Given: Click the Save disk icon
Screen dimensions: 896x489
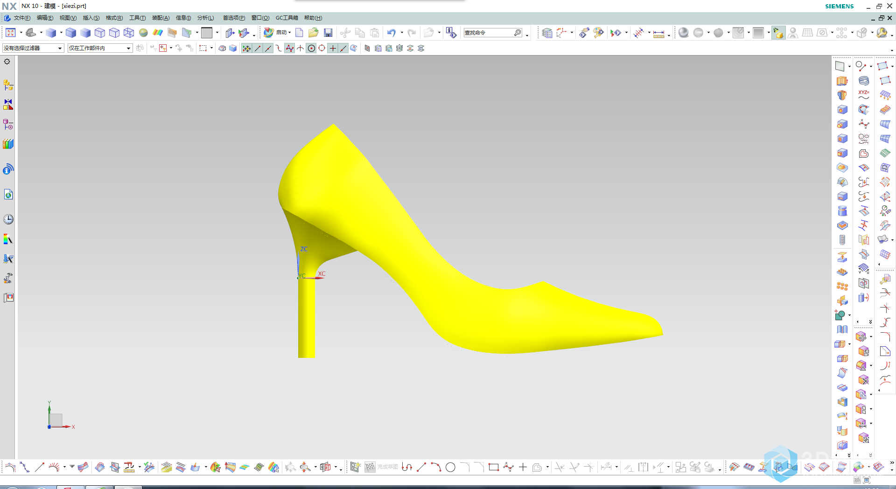Looking at the screenshot, I should (328, 33).
